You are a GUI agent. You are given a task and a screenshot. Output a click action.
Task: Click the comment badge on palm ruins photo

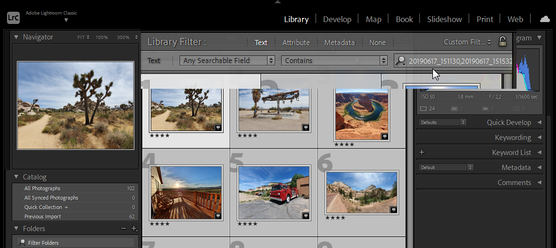point(305,127)
